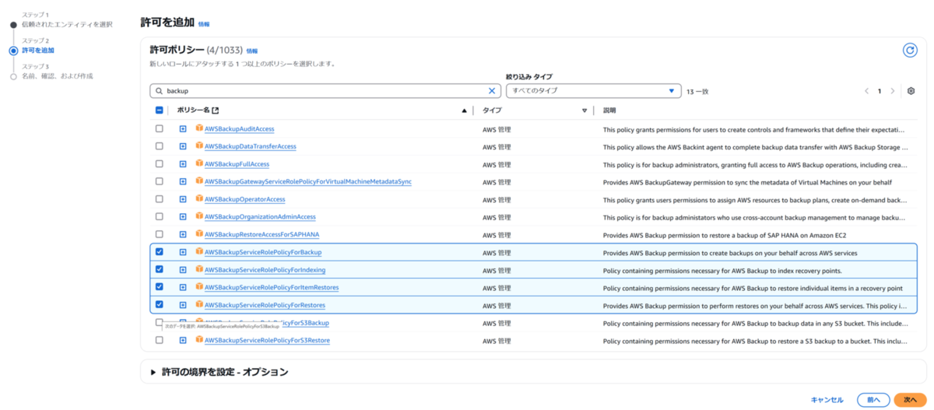The height and width of the screenshot is (410, 934).
Task: Clear the backup search text
Action: pos(492,91)
